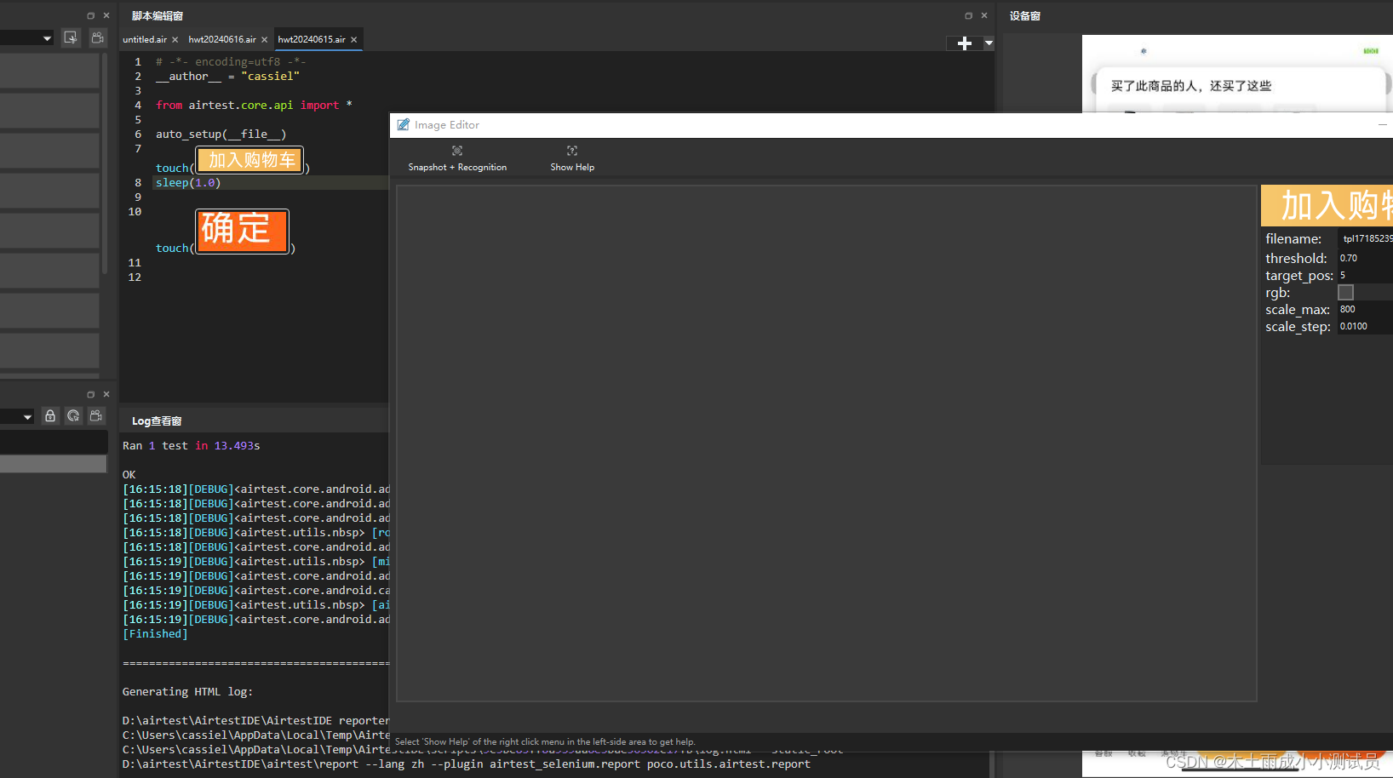Close the untitled.air tab
Image resolution: width=1393 pixels, height=778 pixels.
pyautogui.click(x=175, y=40)
